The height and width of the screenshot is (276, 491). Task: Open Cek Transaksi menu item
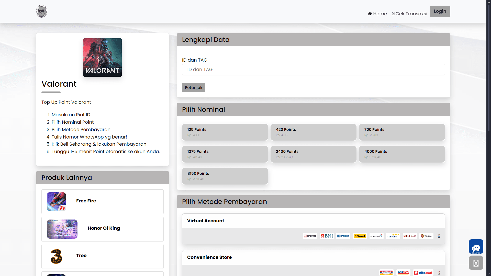(409, 14)
